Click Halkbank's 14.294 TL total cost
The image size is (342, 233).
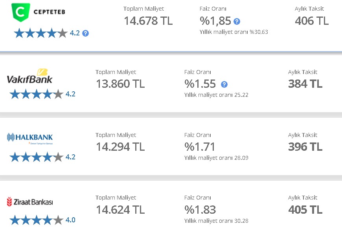tap(120, 147)
